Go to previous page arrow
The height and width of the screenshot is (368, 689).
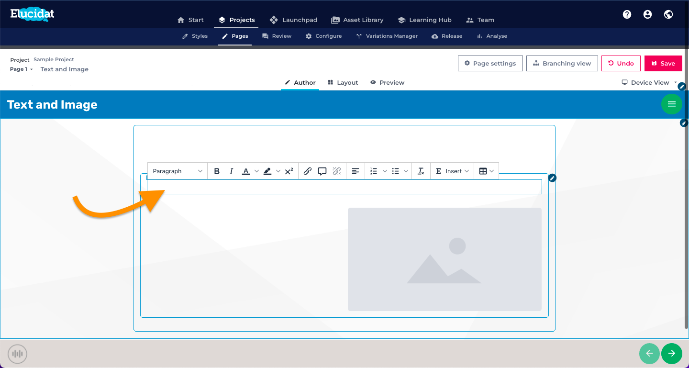(650, 354)
